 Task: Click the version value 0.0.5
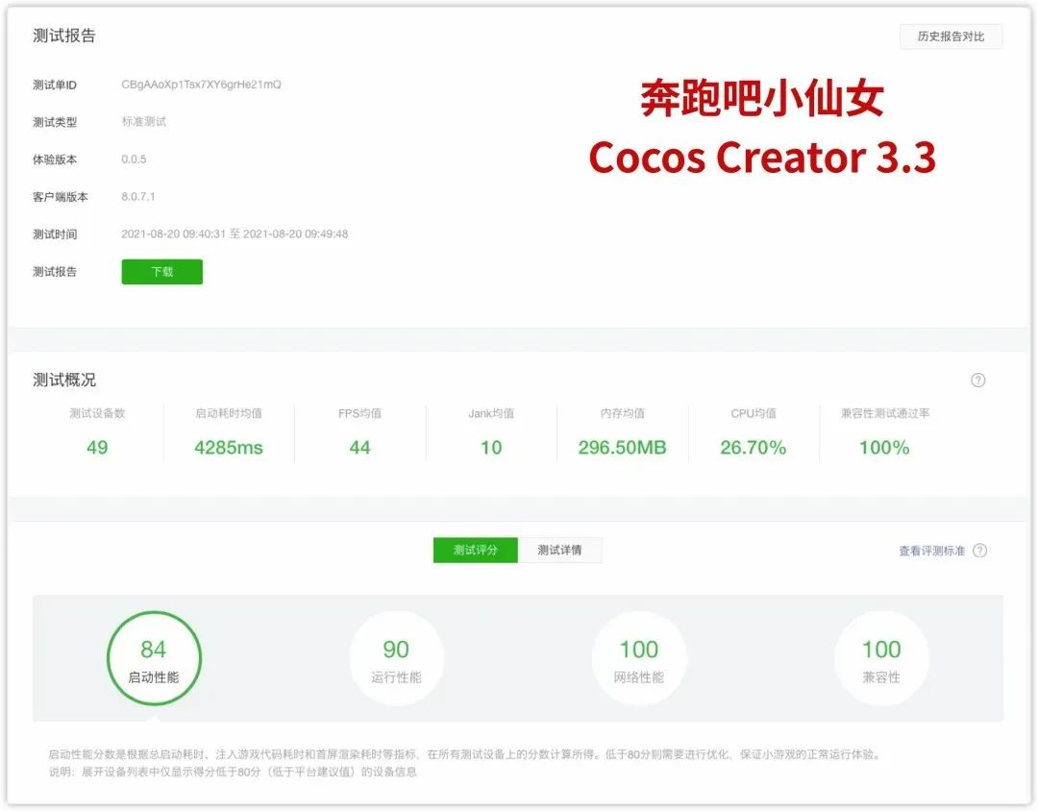click(x=134, y=159)
